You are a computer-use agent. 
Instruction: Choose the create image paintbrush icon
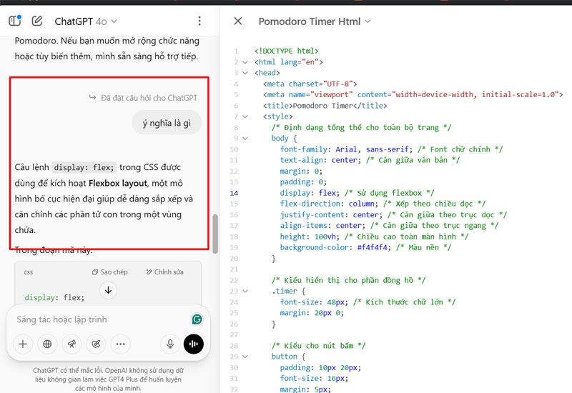point(96,344)
